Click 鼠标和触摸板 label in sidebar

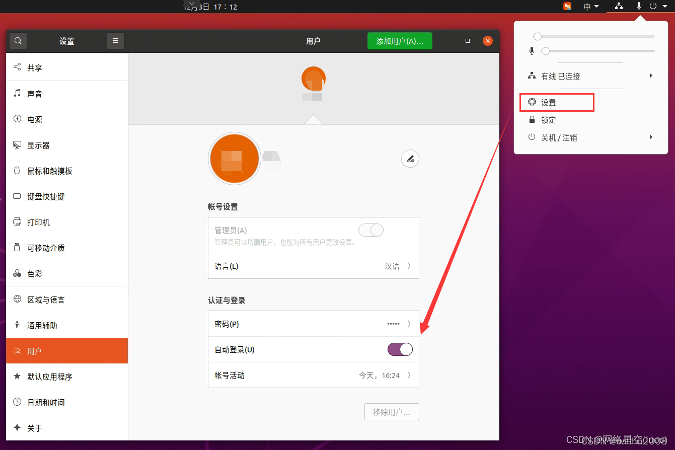tap(50, 171)
